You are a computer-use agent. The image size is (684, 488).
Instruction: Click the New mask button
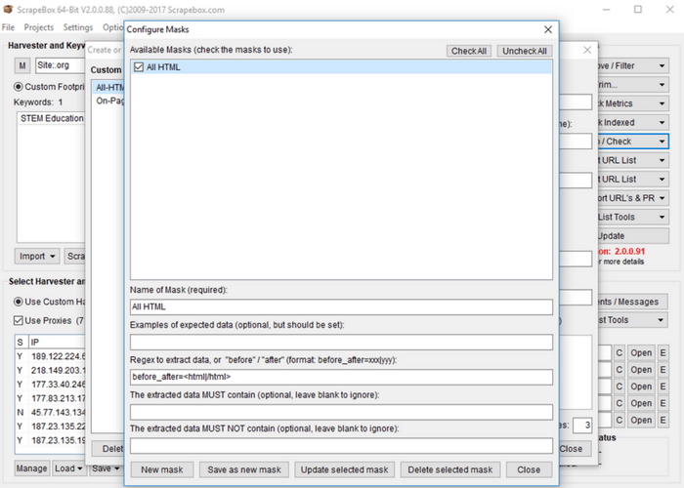coord(162,469)
